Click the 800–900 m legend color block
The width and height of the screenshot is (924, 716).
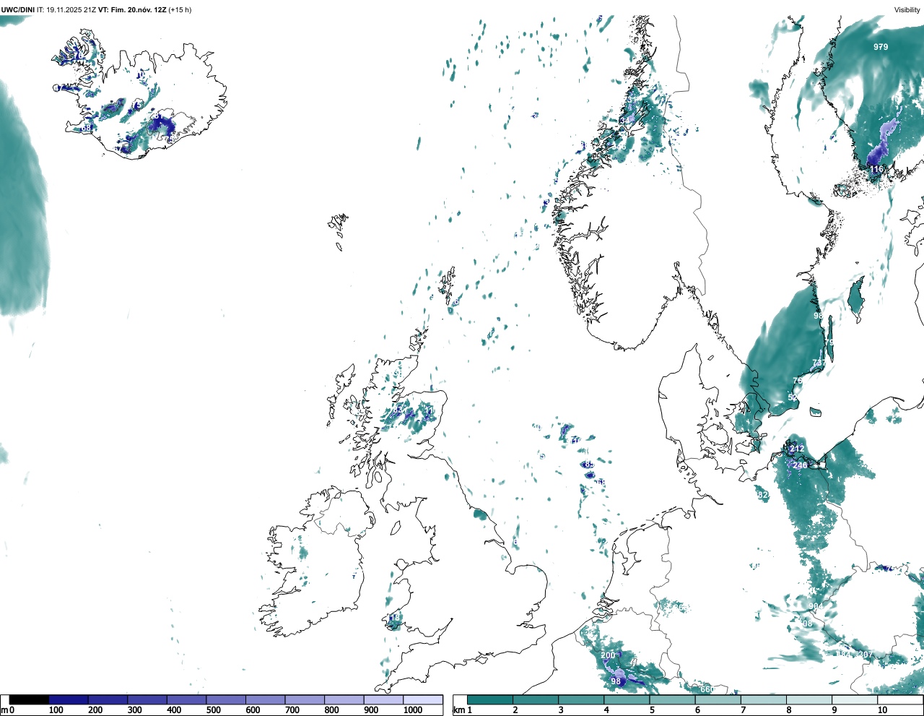pyautogui.click(x=344, y=699)
